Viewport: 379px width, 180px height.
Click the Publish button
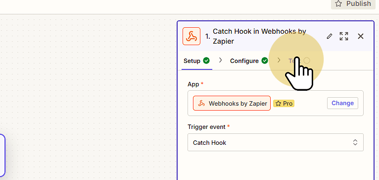[x=353, y=4]
